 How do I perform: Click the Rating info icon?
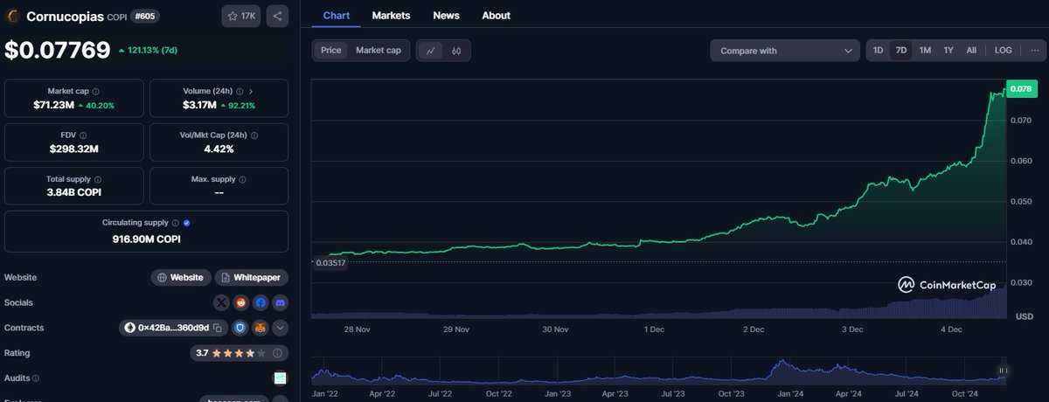click(x=278, y=353)
